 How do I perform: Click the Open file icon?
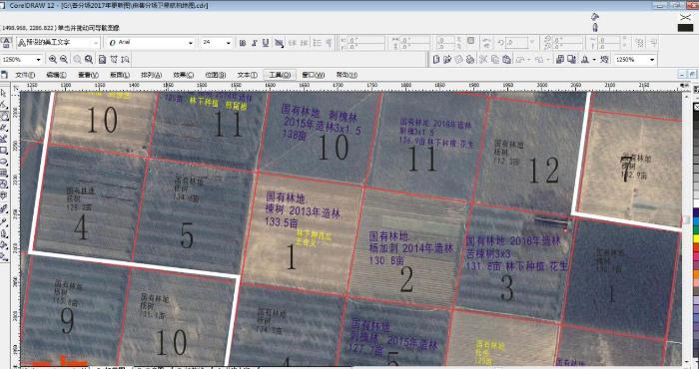447,59
